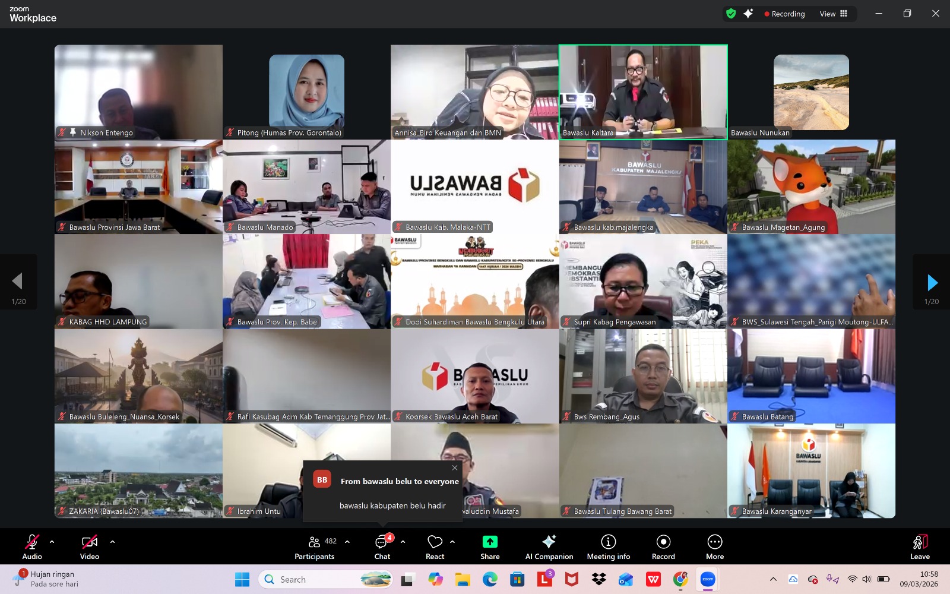Select the Bws Rembang_Agus video tile
Image resolution: width=950 pixels, height=594 pixels.
point(643,376)
